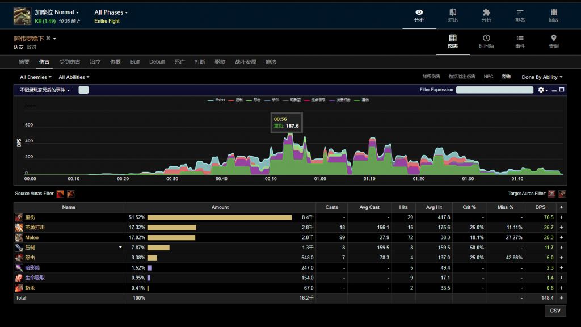Screen dimensions: 581x327
Task: Click the 重伤 legend color swatch
Action: click(357, 100)
